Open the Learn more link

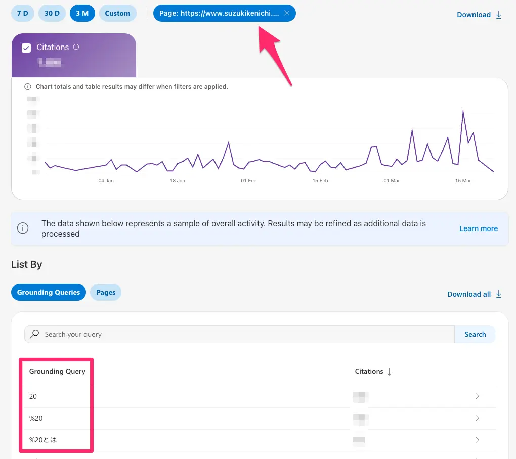[478, 228]
